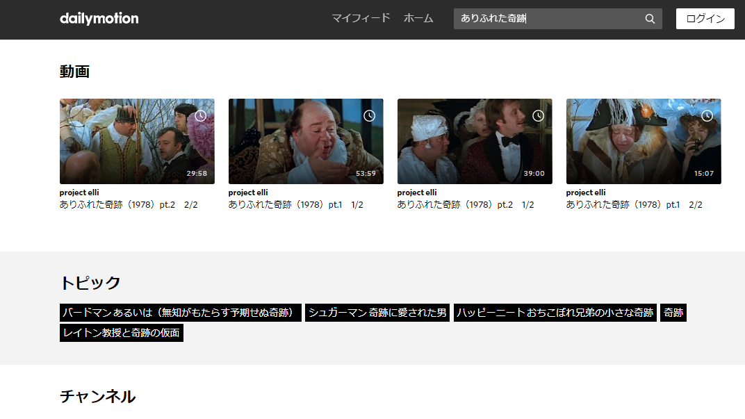Open title ありふれた奇跡（1978）pt.2 1/2

tap(466, 205)
